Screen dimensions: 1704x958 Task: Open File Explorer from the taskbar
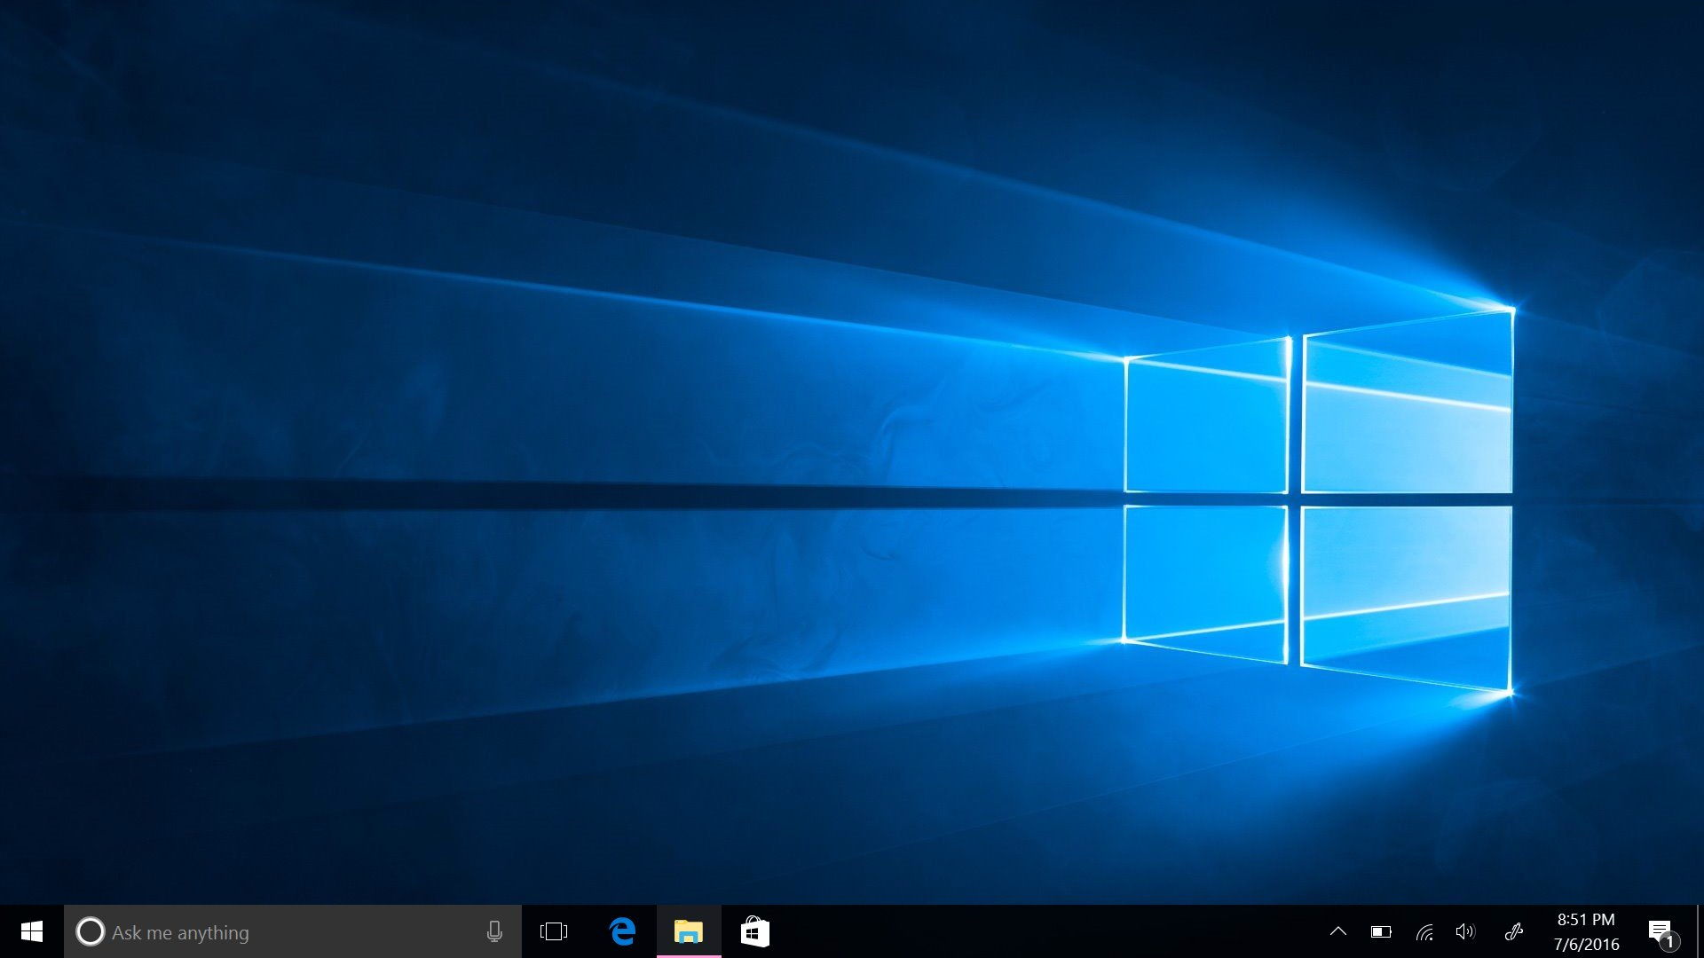pyautogui.click(x=689, y=931)
